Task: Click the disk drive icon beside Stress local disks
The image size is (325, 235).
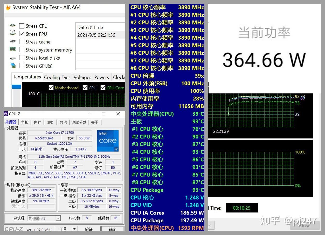Action: click(x=12, y=58)
